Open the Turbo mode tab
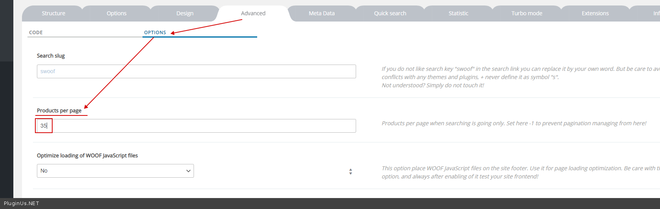This screenshot has height=209, width=660. (x=527, y=13)
